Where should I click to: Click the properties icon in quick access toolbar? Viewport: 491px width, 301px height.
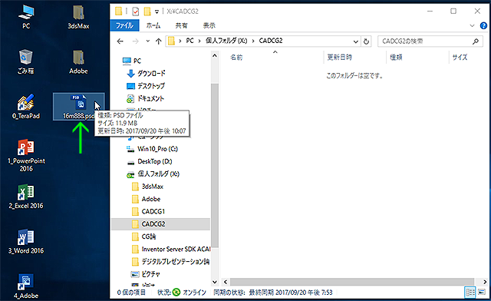(136, 12)
